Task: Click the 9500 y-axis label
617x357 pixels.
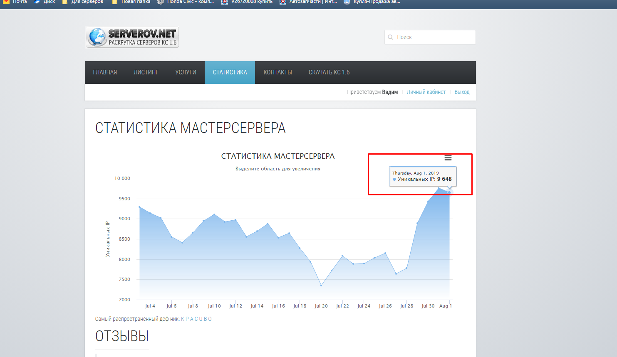Action: (124, 199)
